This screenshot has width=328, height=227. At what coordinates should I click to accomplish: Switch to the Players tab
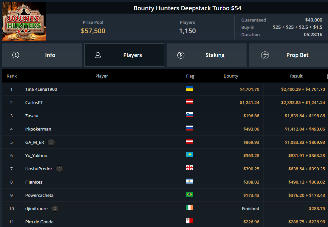pos(124,55)
